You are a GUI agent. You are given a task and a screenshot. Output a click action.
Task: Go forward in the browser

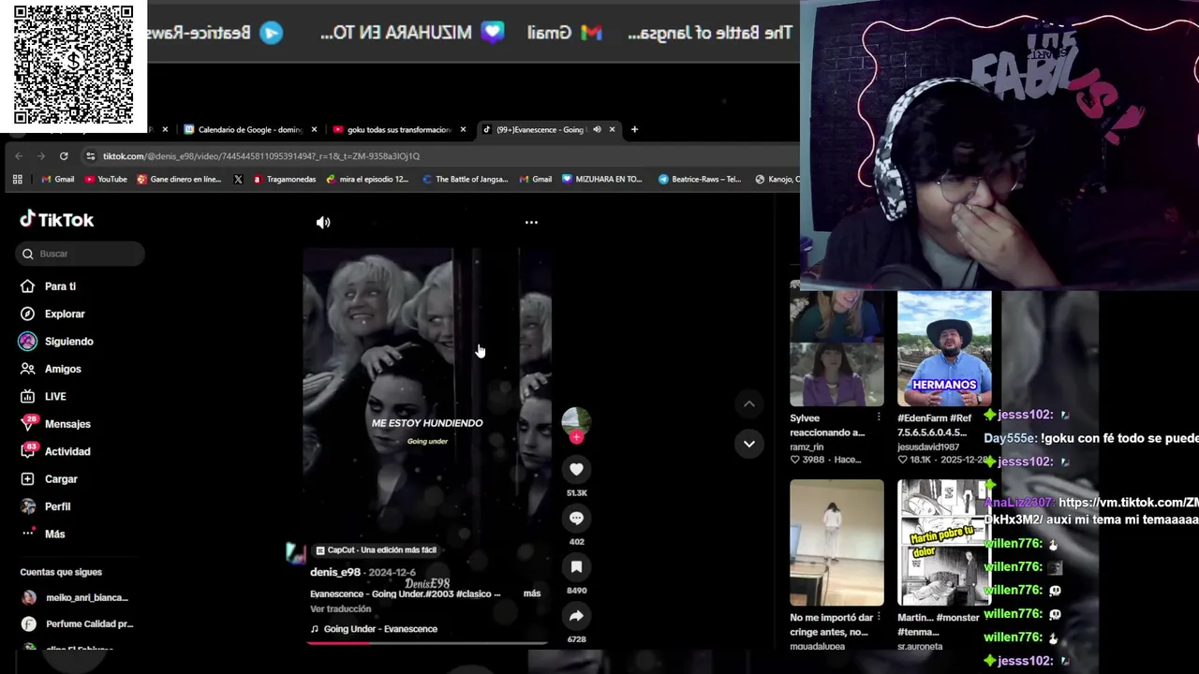click(41, 156)
